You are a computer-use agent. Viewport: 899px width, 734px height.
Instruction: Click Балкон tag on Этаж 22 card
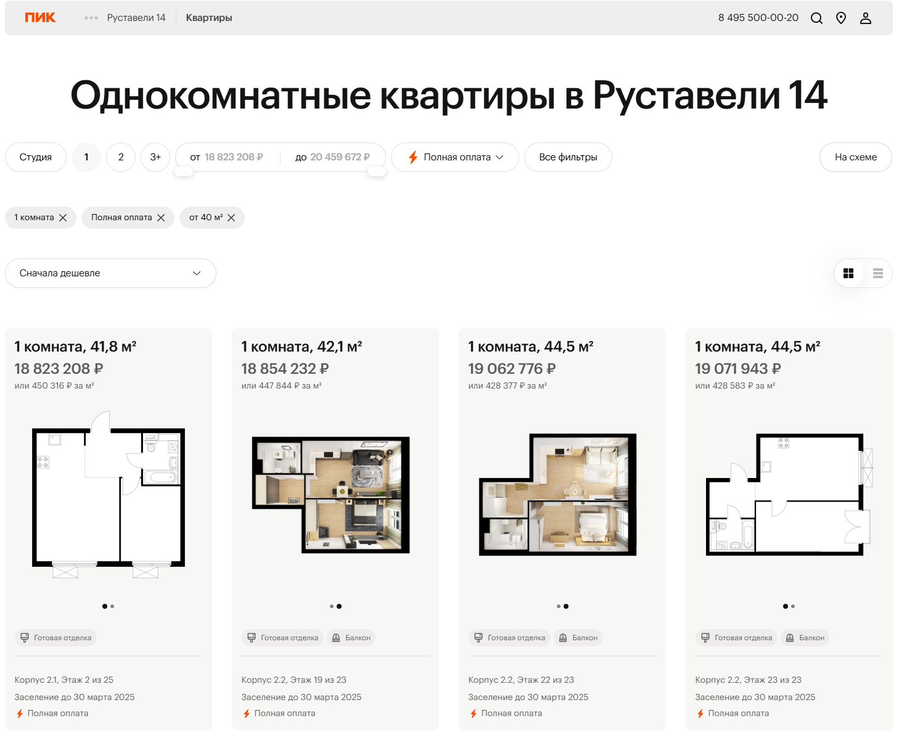(x=578, y=638)
